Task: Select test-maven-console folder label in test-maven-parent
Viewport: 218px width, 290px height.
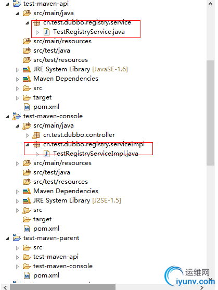Action: coord(63,266)
